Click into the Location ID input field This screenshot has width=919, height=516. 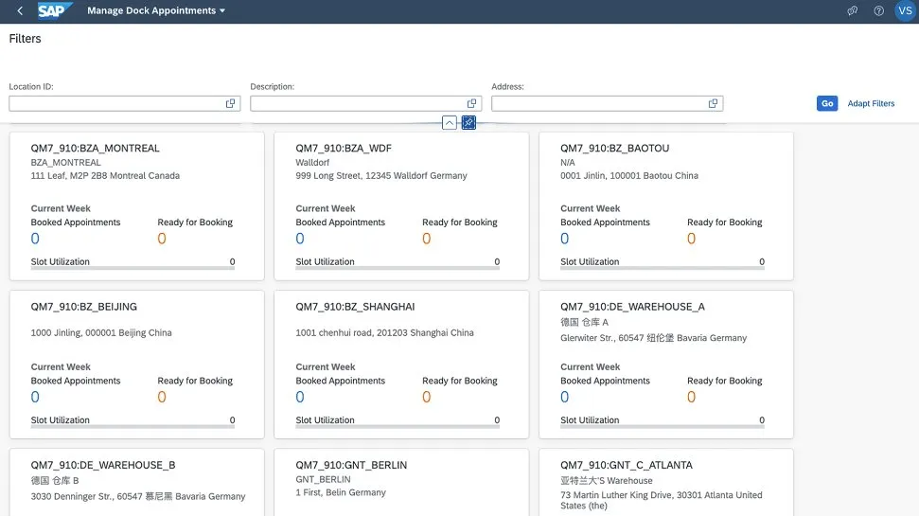[114, 103]
